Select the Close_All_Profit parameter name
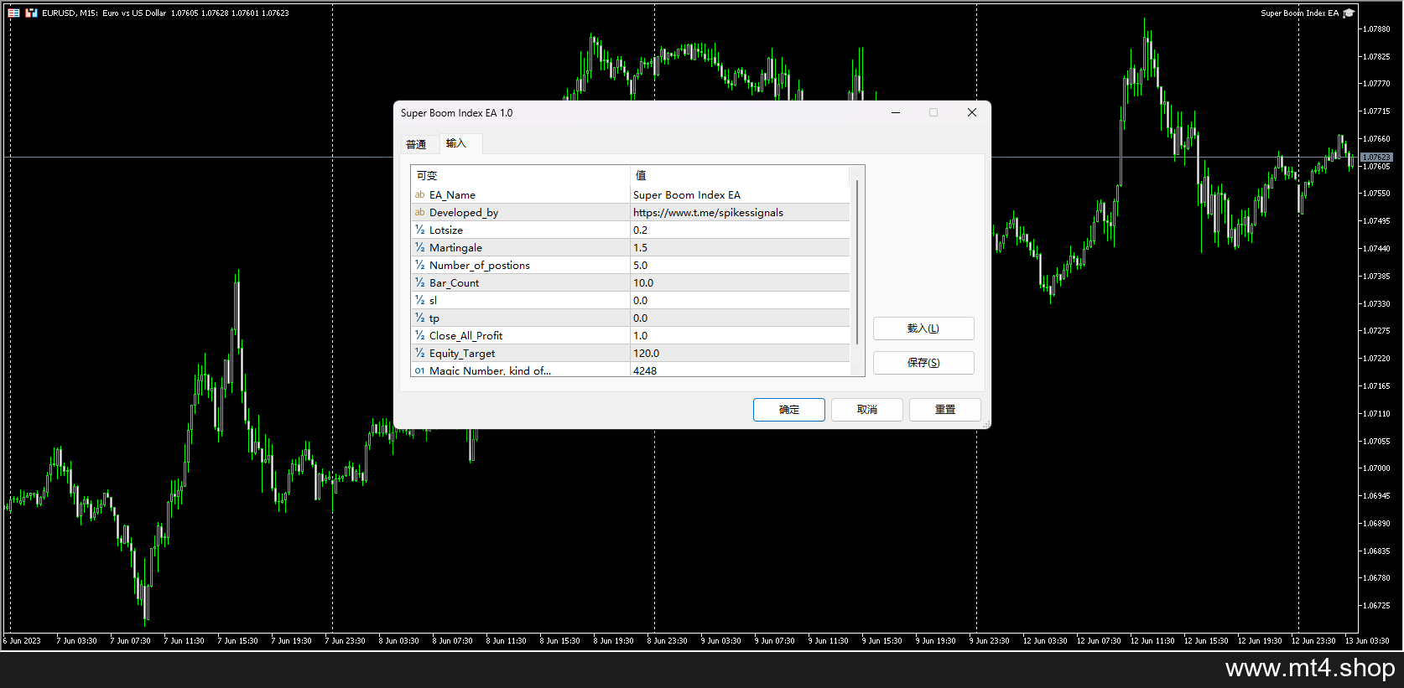The width and height of the screenshot is (1404, 688). tap(465, 336)
